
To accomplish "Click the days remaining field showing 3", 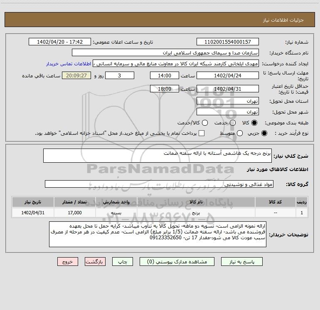I will [120, 75].
